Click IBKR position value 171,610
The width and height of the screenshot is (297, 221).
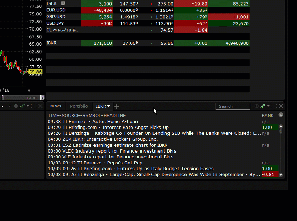pos(97,43)
